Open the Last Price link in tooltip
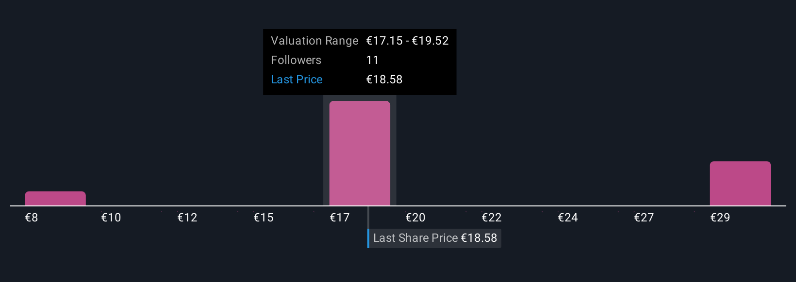Image resolution: width=796 pixels, height=282 pixels. 297,79
